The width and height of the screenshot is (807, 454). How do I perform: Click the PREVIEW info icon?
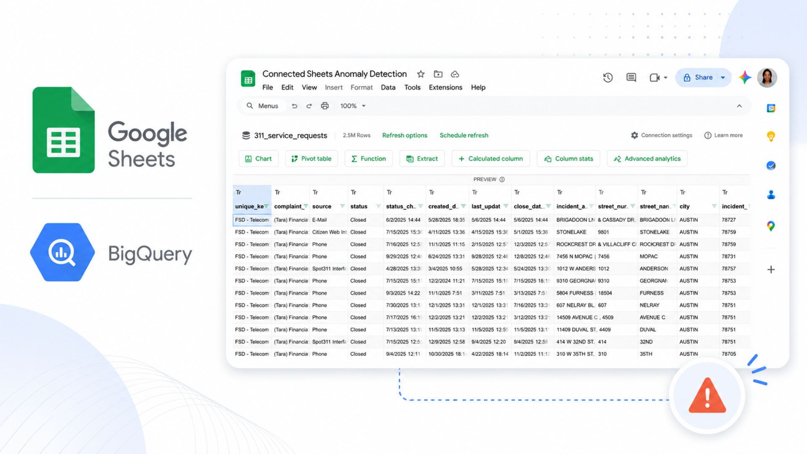click(502, 179)
